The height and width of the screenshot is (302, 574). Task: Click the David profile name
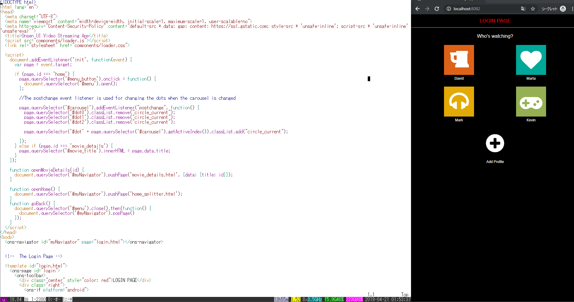(x=459, y=78)
